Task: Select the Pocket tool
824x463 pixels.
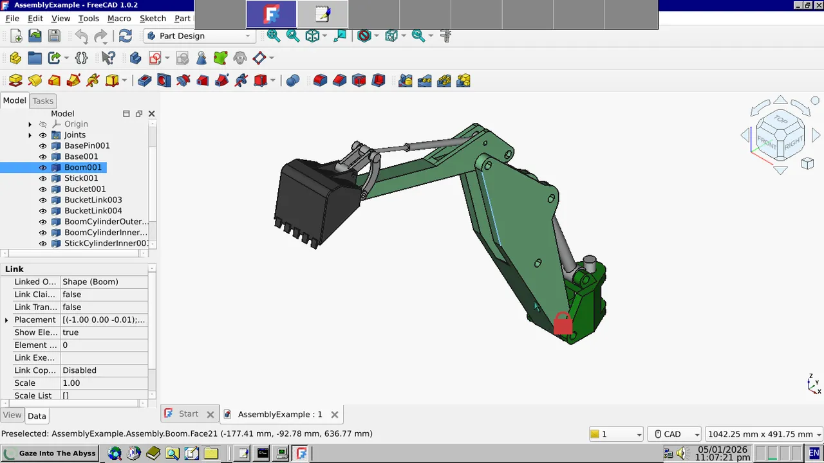Action: 144,80
